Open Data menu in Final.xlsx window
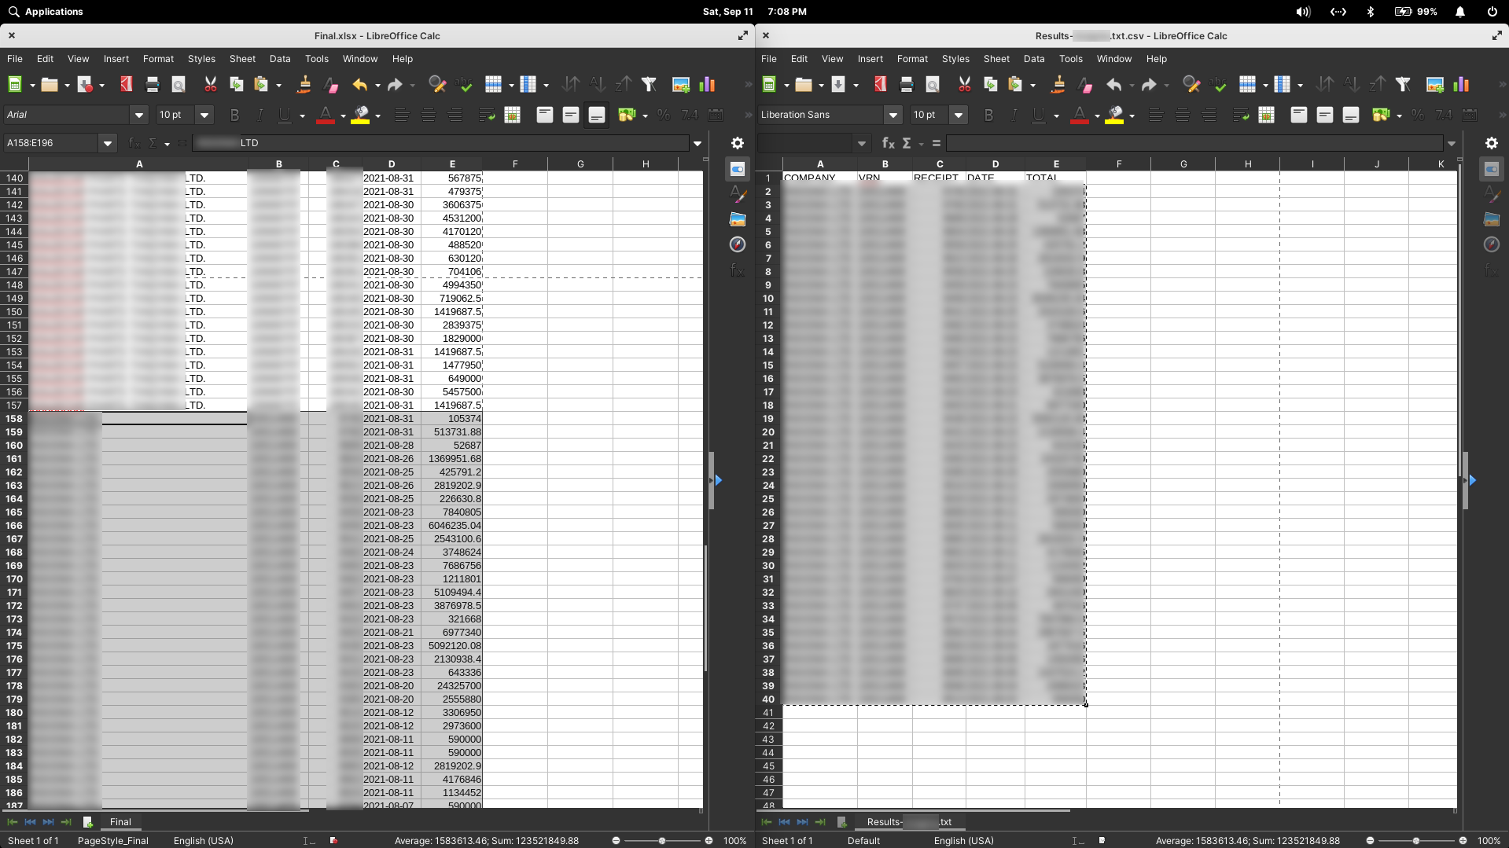This screenshot has height=848, width=1509. click(279, 59)
